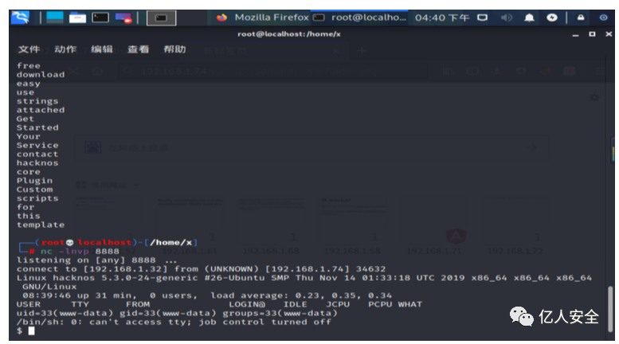The height and width of the screenshot is (344, 619).
Task: Click the power manager tray icon
Action: click(552, 18)
